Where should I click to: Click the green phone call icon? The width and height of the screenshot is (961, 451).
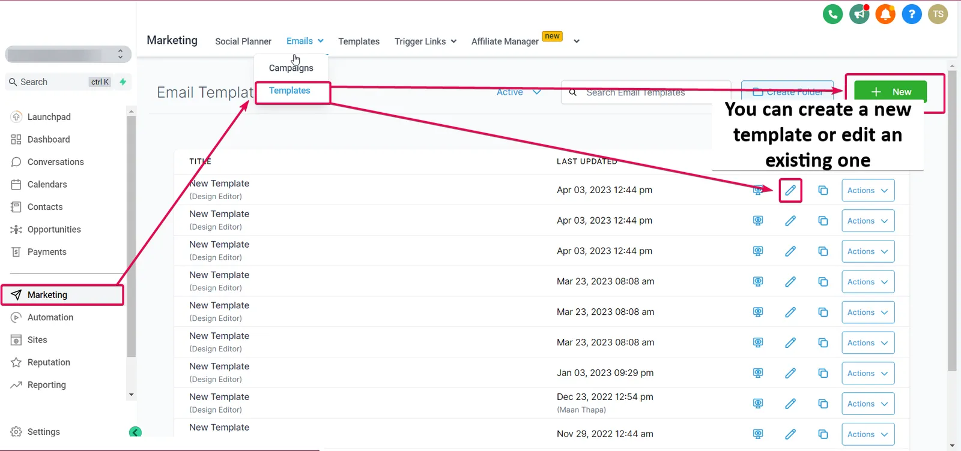tap(832, 14)
